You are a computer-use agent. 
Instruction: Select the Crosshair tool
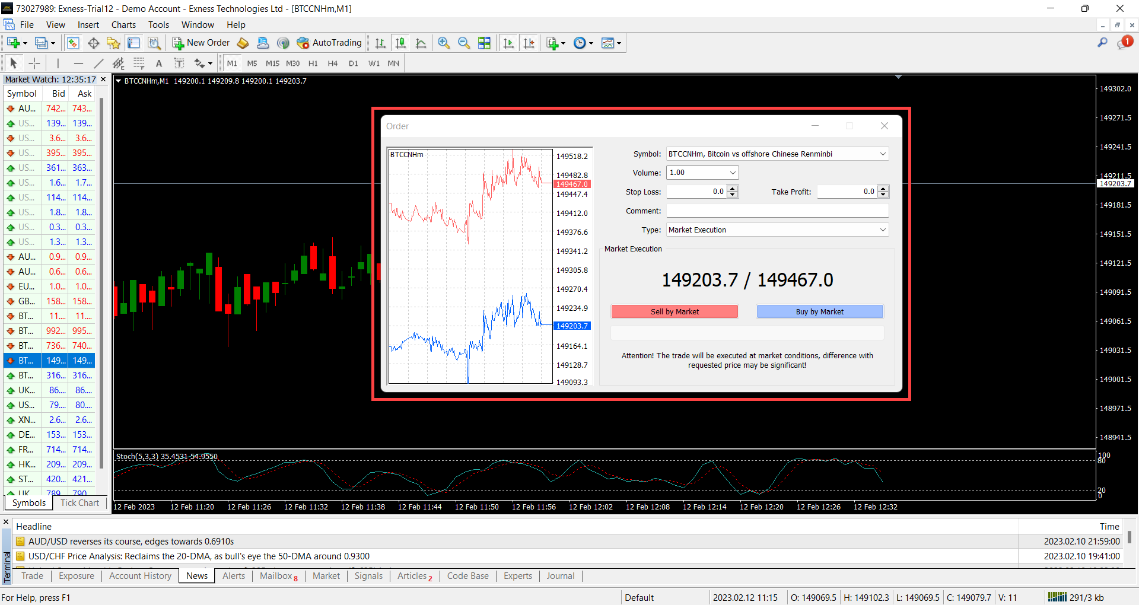34,63
